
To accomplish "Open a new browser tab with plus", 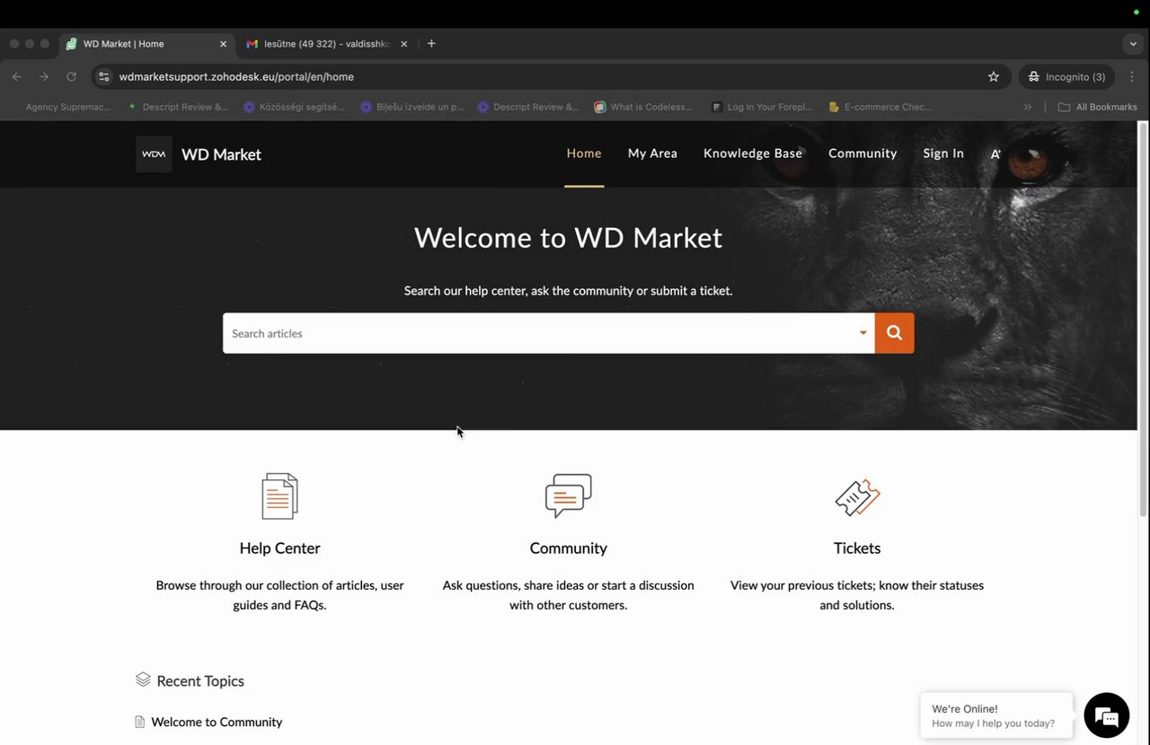I will [x=431, y=43].
